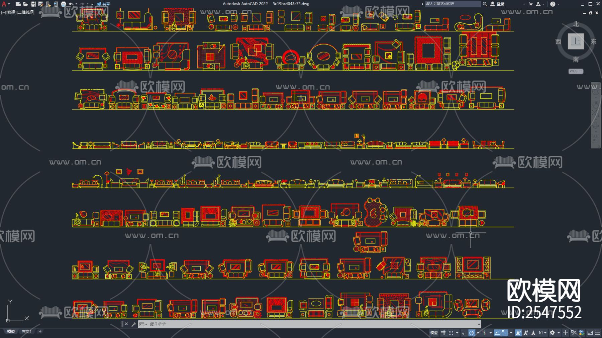Viewport: 602px width, 338px height.
Task: Undo the last action
Action: pyautogui.click(x=71, y=4)
